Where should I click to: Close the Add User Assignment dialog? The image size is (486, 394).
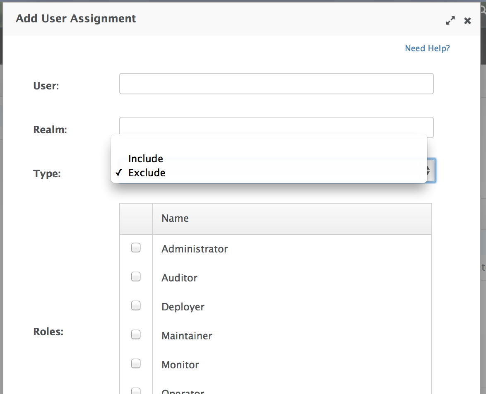467,21
